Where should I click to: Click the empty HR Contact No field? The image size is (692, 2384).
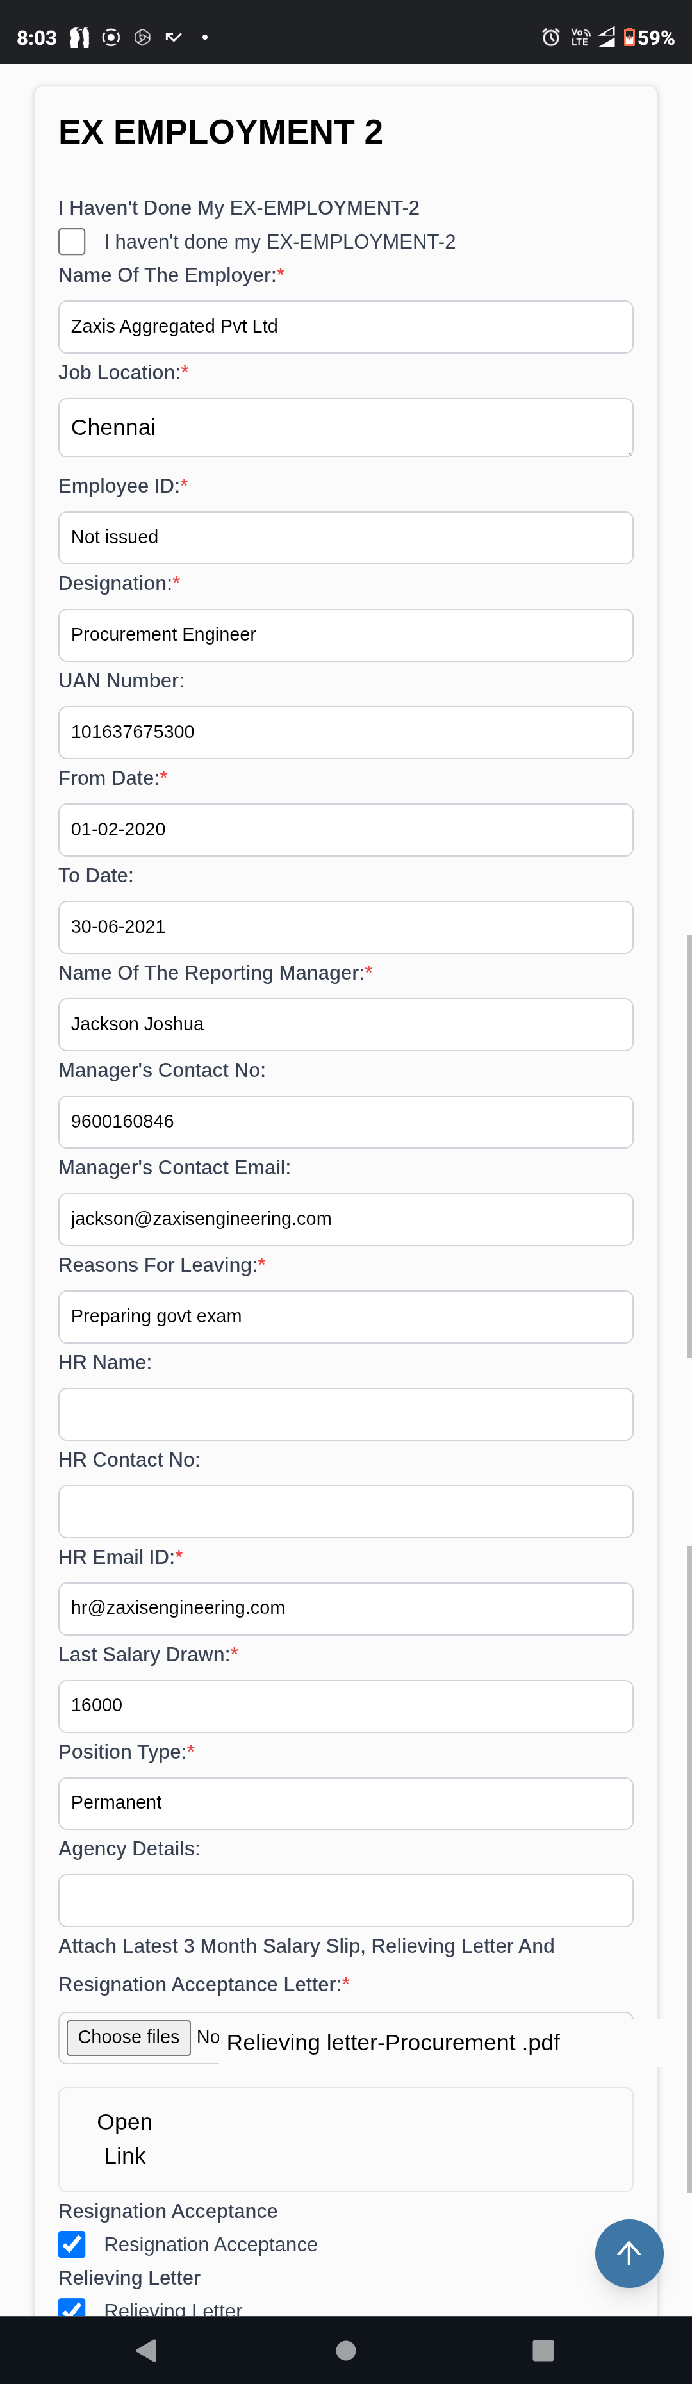345,1511
